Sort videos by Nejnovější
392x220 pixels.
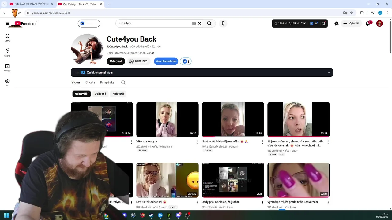coord(81,94)
